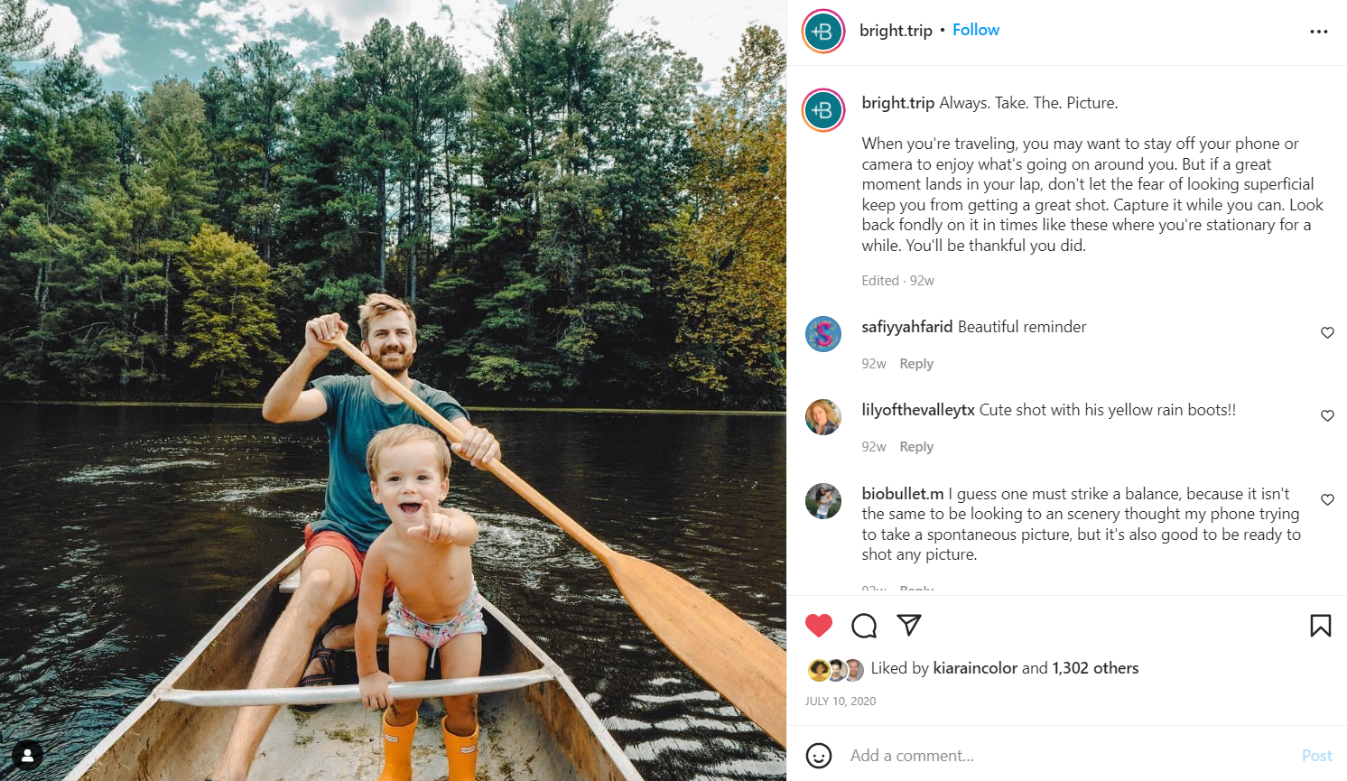This screenshot has width=1347, height=781.
Task: View kiaraincolor's profile from likes
Action: tap(975, 668)
